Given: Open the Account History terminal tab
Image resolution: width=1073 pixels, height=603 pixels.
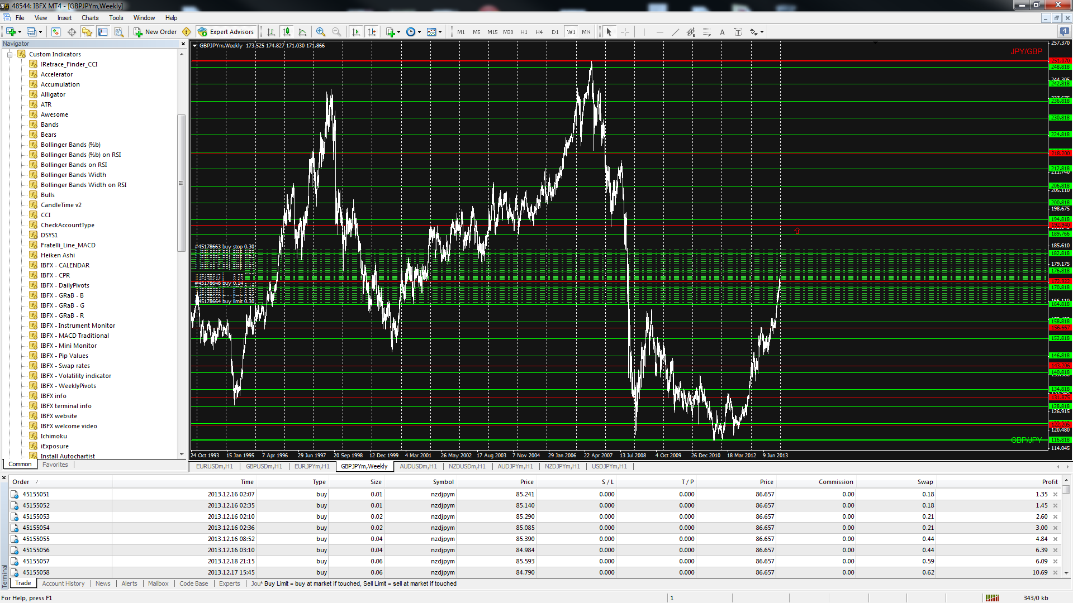Looking at the screenshot, I should (63, 583).
